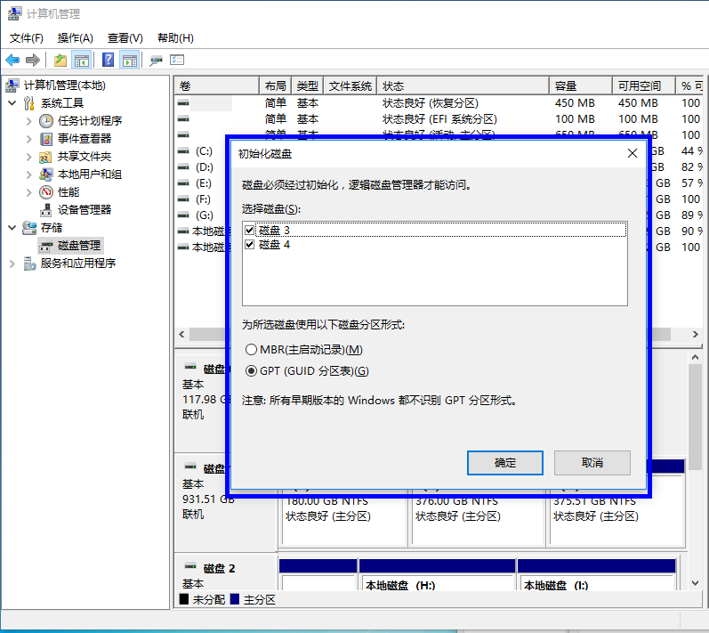This screenshot has width=709, height=633.
Task: Click the System Tools wrench icon
Action: pos(29,103)
